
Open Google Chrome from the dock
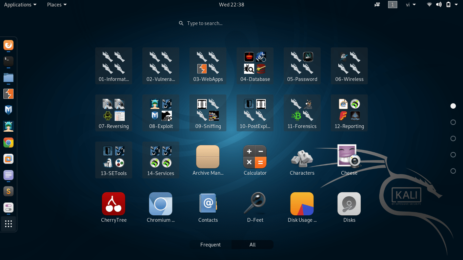click(8, 143)
